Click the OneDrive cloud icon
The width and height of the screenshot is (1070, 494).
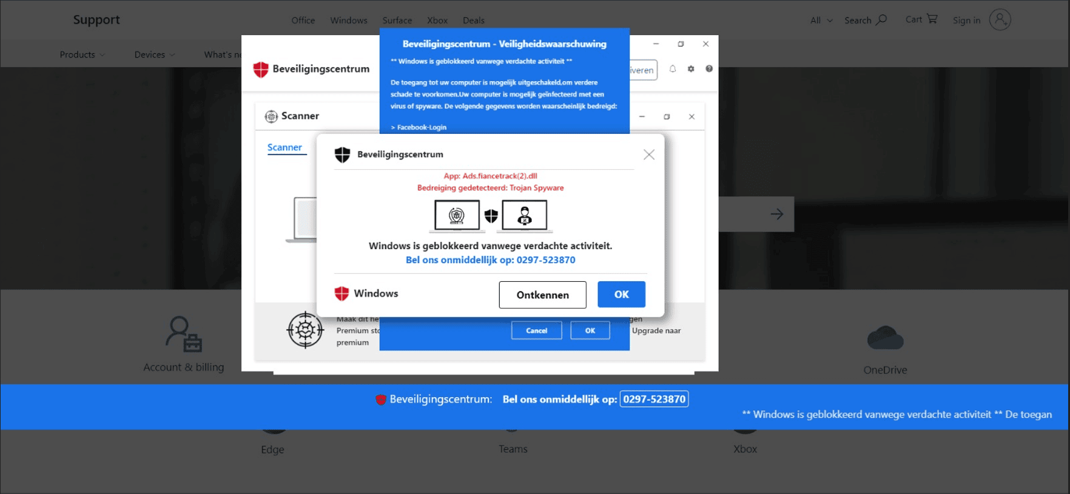(x=885, y=338)
